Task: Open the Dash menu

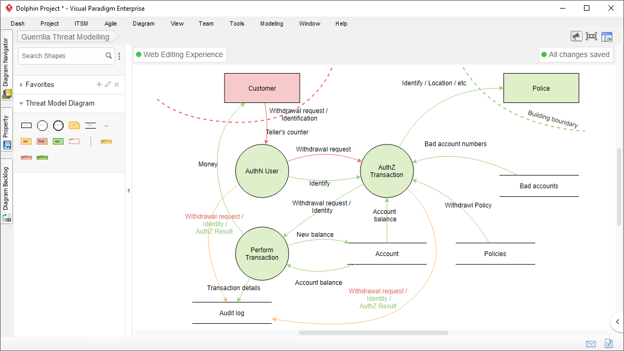Action: [18, 23]
